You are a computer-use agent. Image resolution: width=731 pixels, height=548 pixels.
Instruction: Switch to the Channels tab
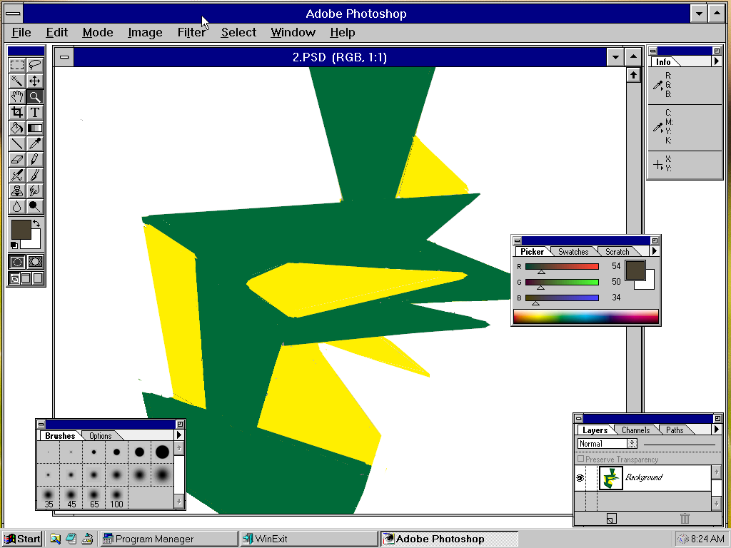pyautogui.click(x=635, y=430)
